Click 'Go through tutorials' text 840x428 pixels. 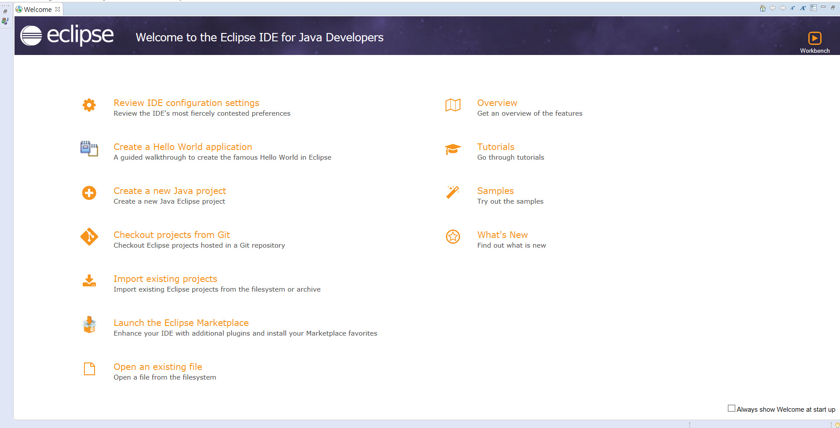tap(511, 157)
